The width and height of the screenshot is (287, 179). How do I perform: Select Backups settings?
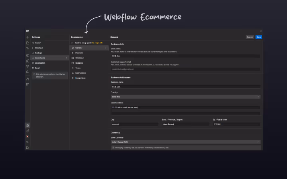[x=50, y=53]
